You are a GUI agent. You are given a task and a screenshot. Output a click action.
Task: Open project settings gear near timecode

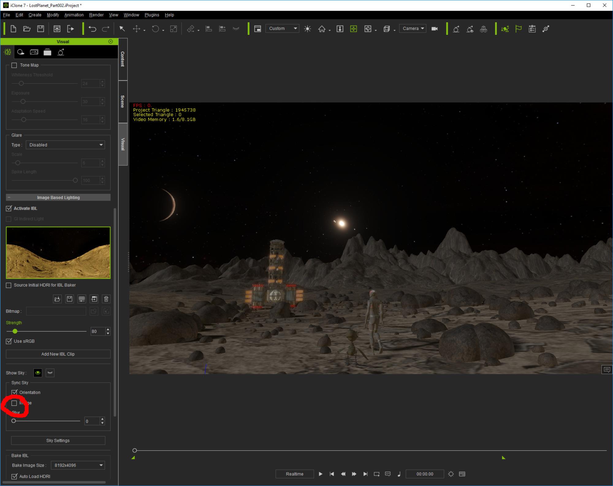point(451,474)
